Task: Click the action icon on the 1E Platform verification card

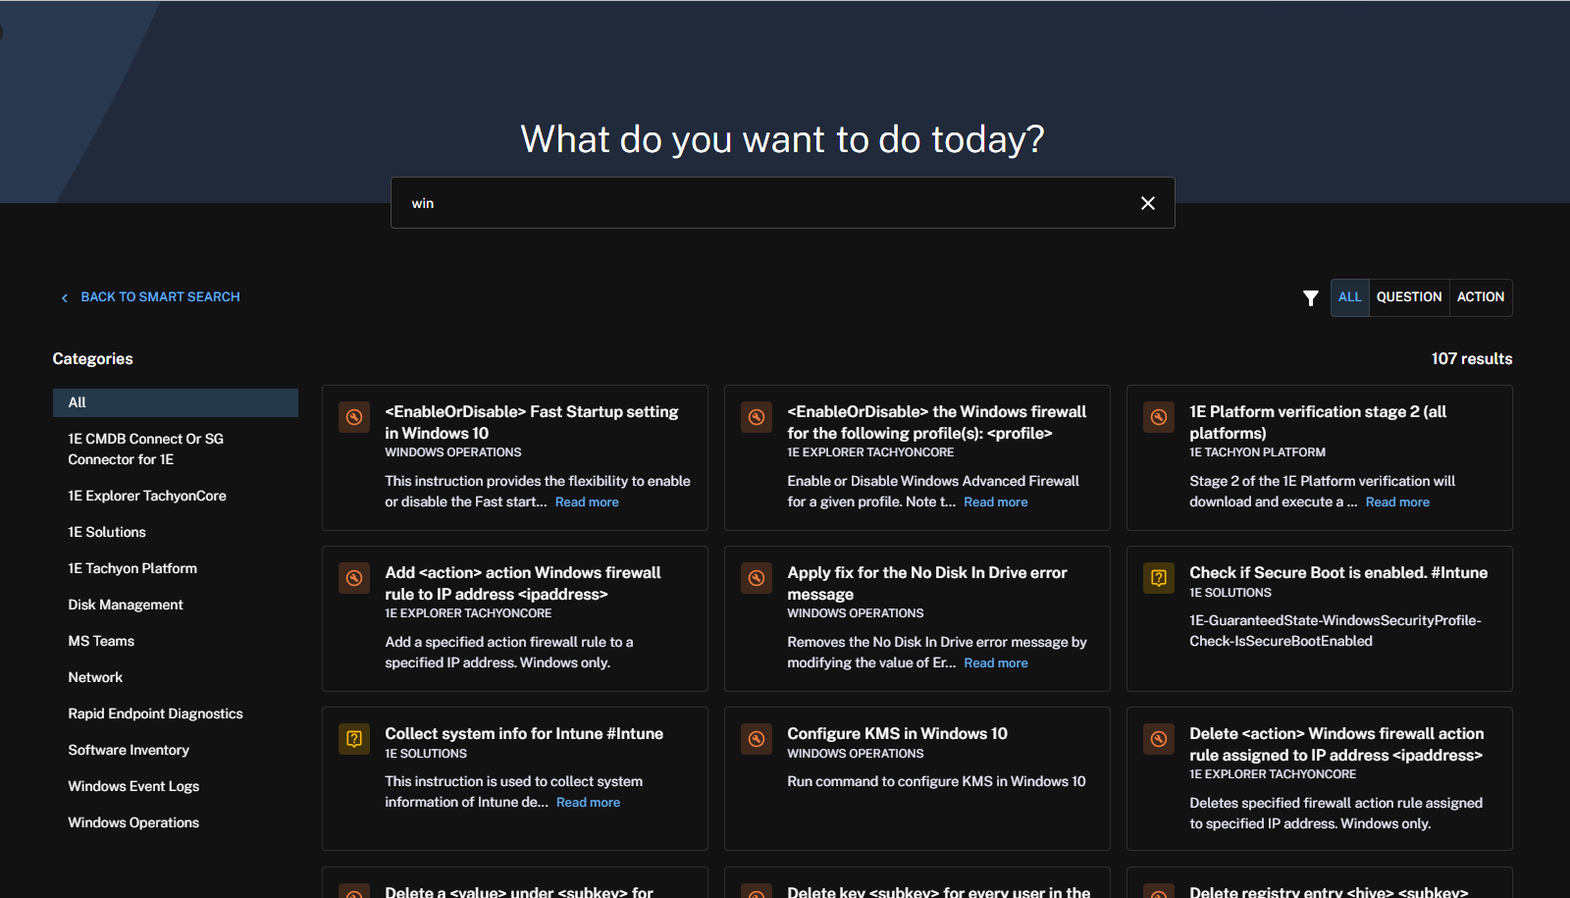Action: [x=1159, y=417]
